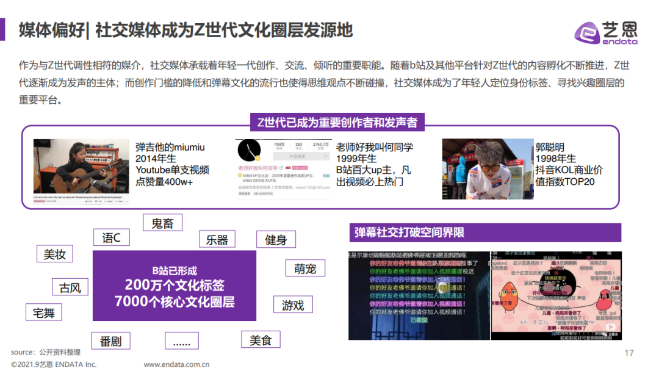
Task: Select the 美食 tag box
Action: [x=261, y=339]
